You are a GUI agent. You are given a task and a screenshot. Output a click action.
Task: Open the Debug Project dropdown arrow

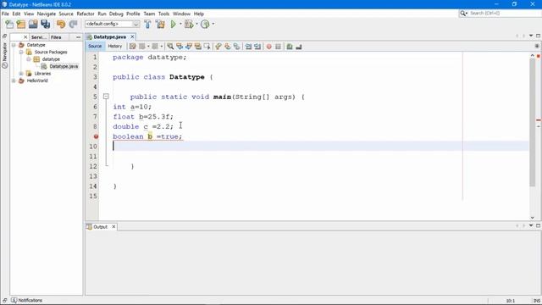tap(196, 24)
